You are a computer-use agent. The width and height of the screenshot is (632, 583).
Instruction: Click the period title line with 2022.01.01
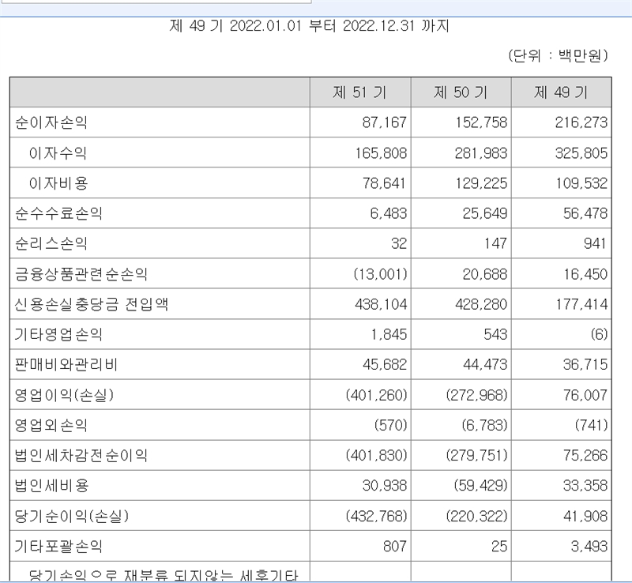[310, 25]
